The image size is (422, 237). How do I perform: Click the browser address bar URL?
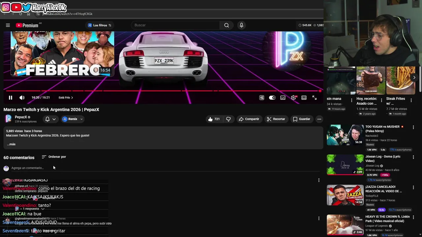coord(68,14)
